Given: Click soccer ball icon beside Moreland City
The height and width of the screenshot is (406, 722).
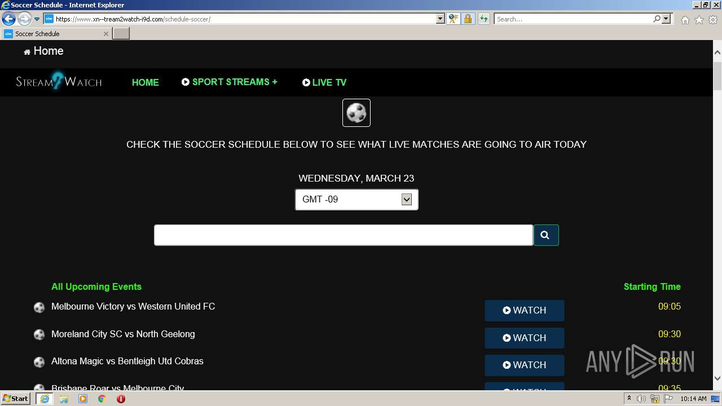Looking at the screenshot, I should [39, 335].
